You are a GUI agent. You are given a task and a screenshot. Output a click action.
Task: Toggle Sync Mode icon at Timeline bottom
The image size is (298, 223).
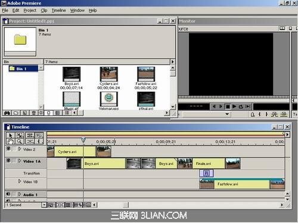click(x=87, y=205)
